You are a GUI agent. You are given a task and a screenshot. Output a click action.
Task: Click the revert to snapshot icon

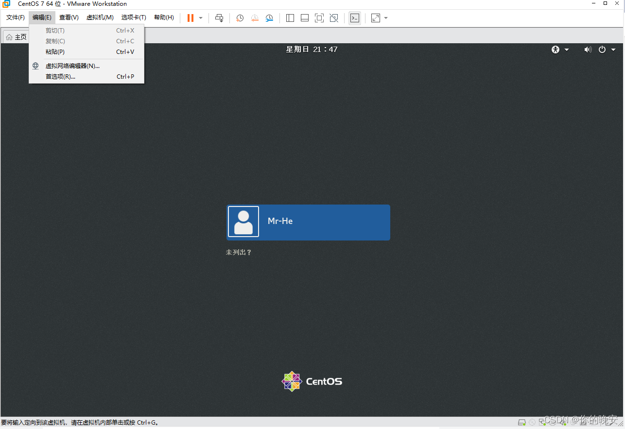[255, 18]
